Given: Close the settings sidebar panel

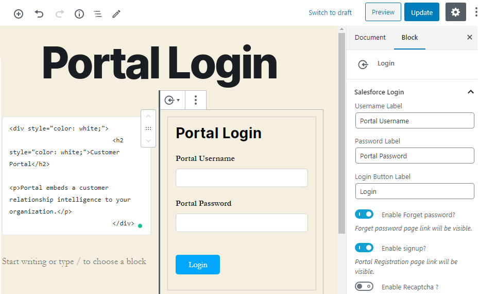Looking at the screenshot, I should click(469, 37).
